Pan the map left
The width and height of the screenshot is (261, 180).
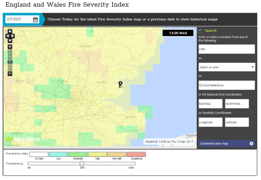[x=7, y=36]
